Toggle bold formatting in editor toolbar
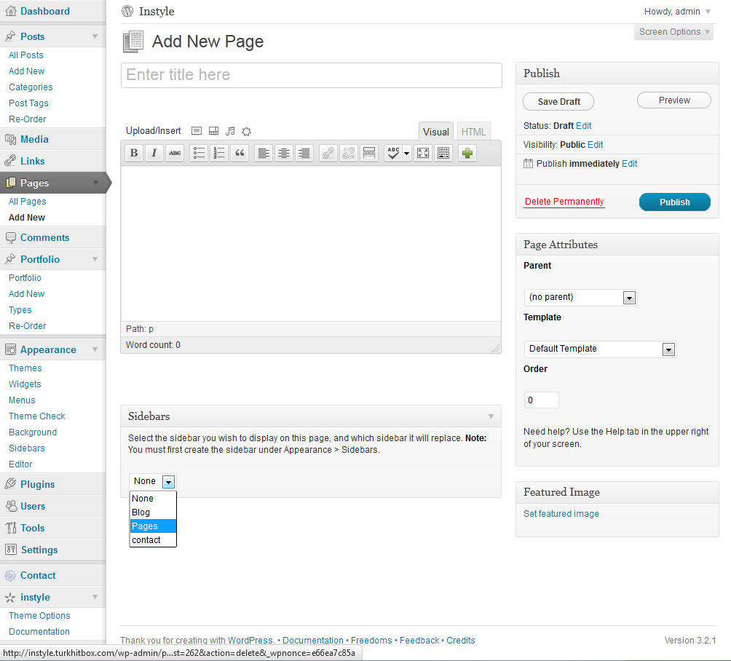This screenshot has height=661, width=731. [134, 153]
